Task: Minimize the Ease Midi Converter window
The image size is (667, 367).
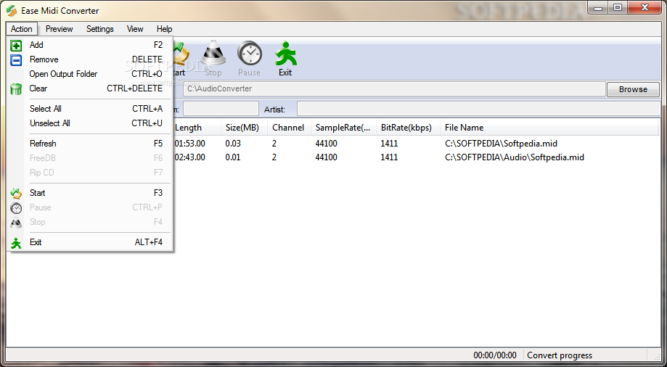Action: pyautogui.click(x=599, y=7)
